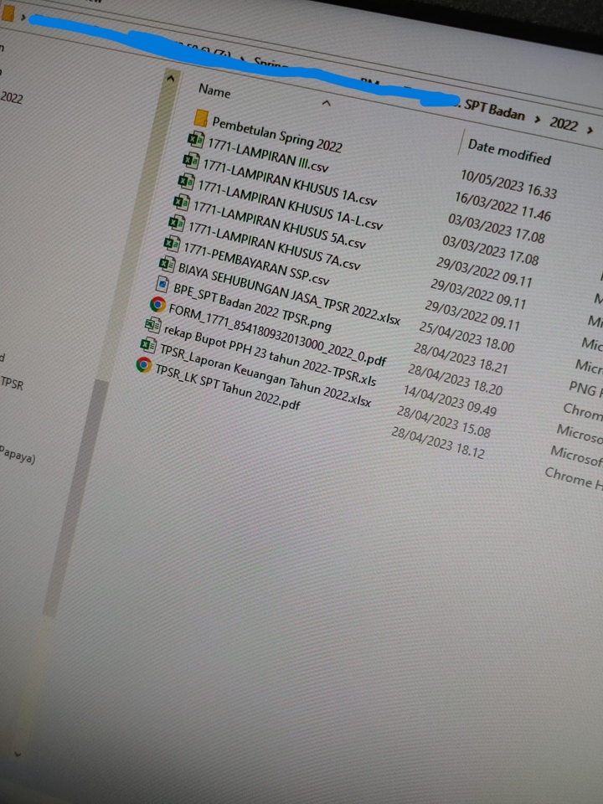The height and width of the screenshot is (804, 603).
Task: Click the Excel icon of BIAYA SEHUBUNGAN JASA file
Action: click(x=167, y=264)
